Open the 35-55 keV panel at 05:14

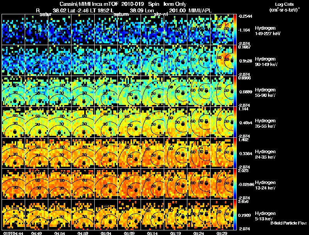point(152,122)
